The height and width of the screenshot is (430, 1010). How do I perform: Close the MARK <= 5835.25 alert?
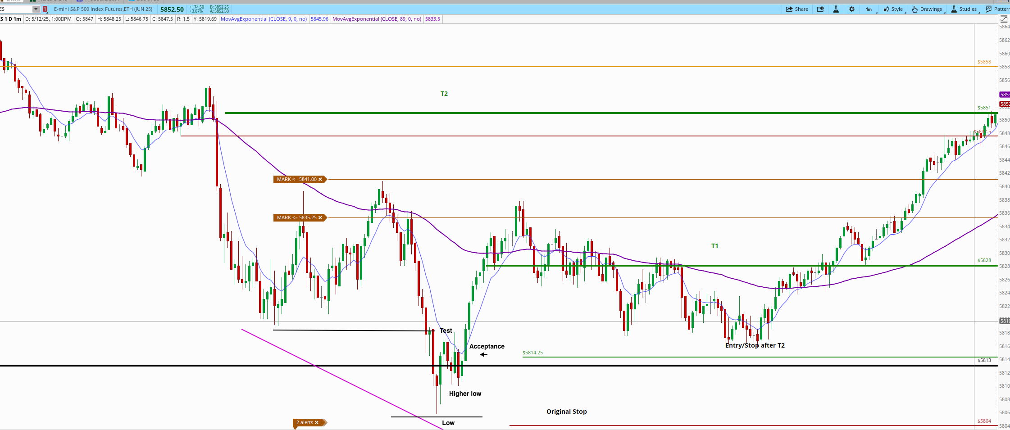pos(320,217)
